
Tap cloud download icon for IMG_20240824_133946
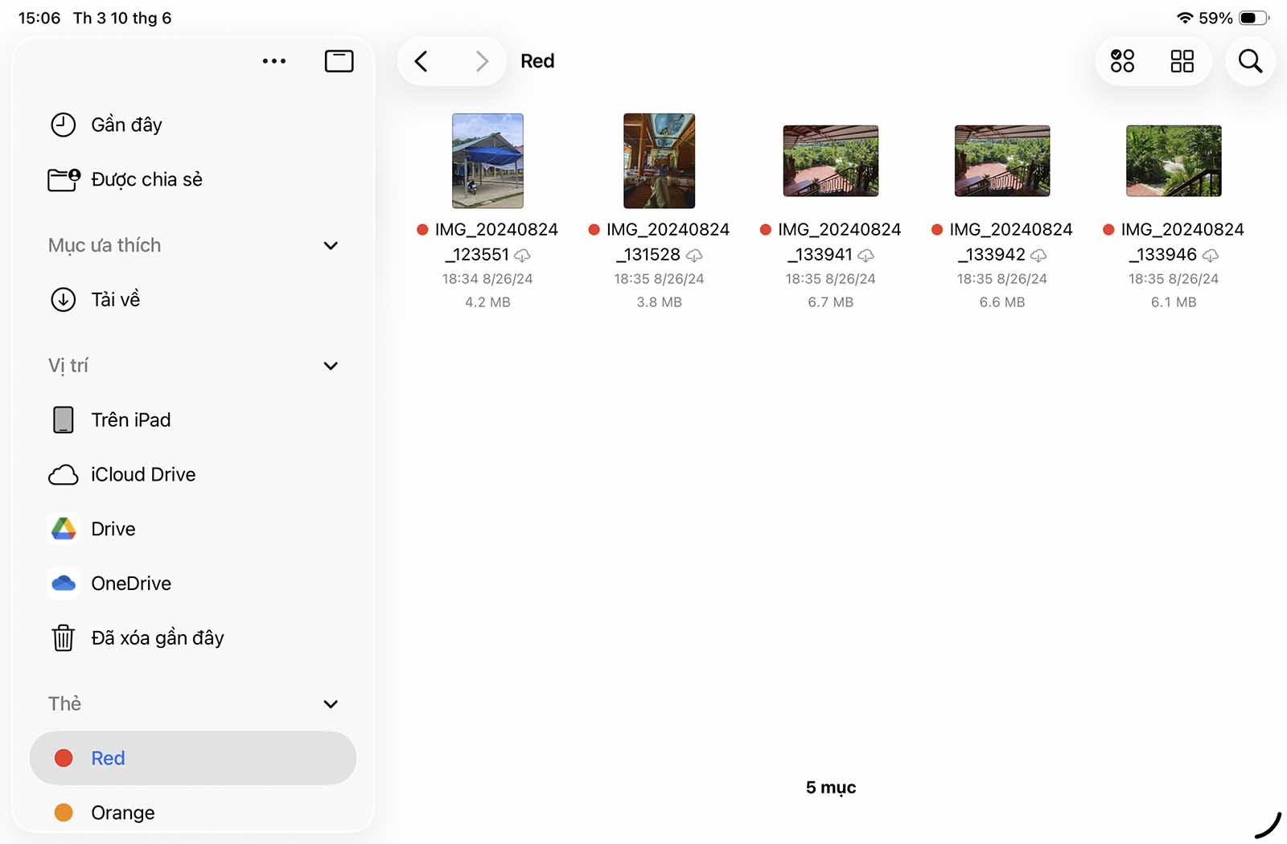point(1211,256)
